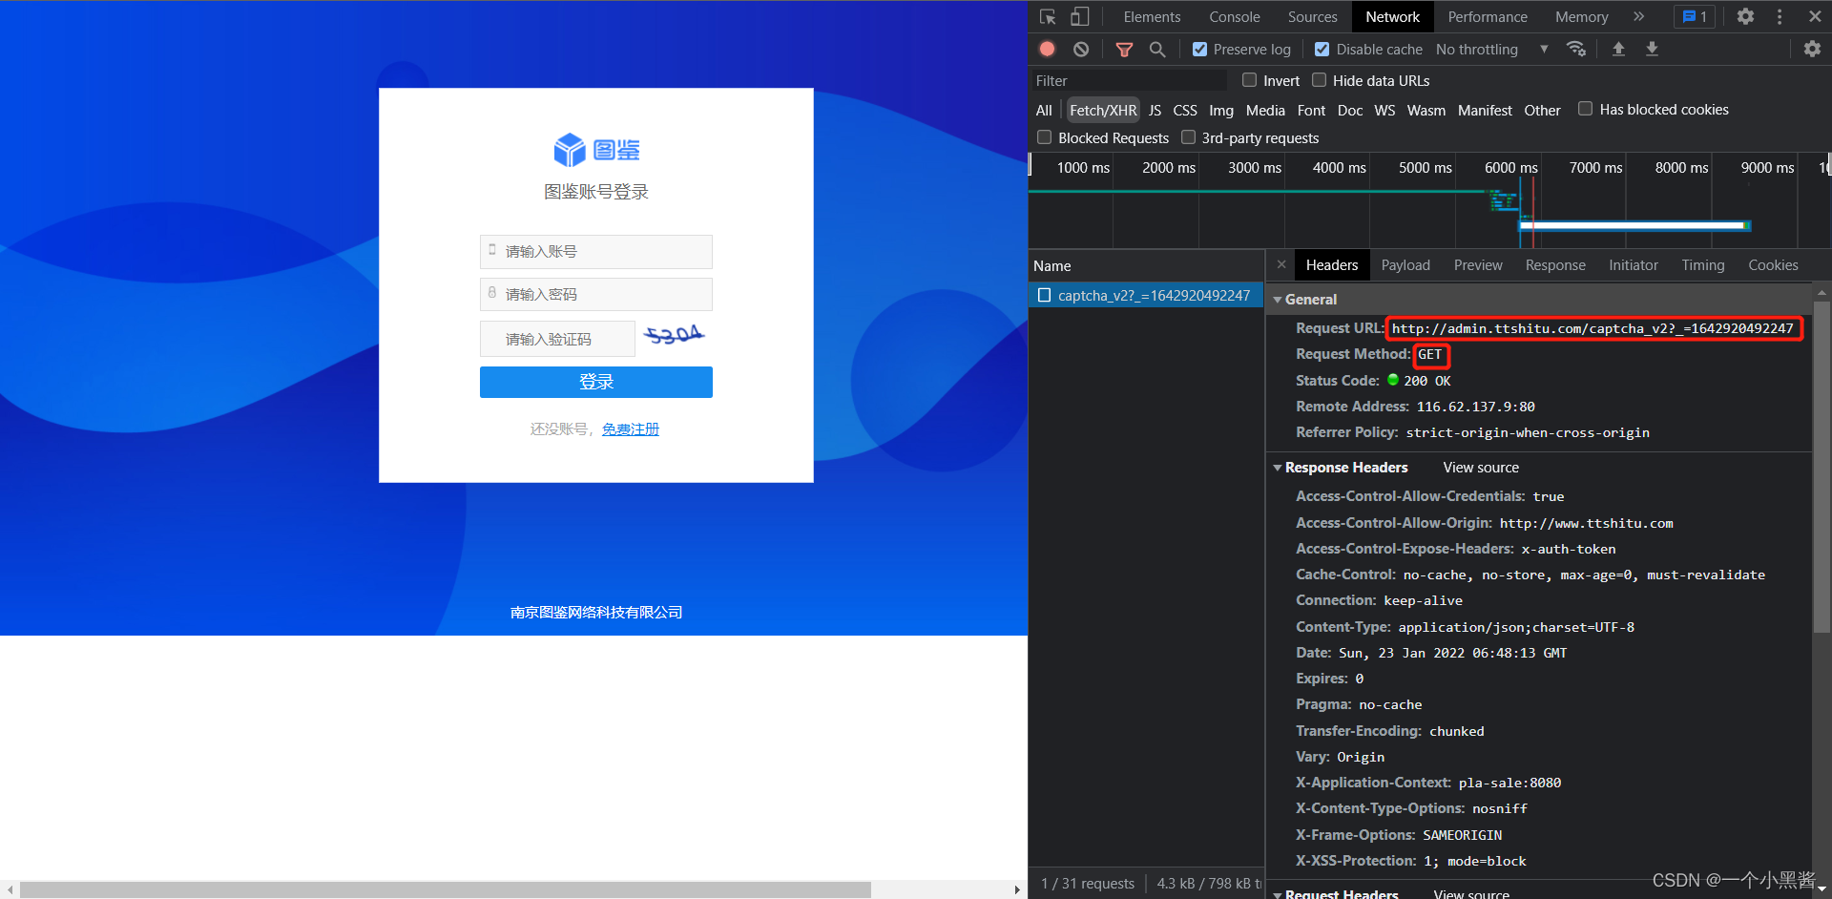Open the Payload tab
This screenshot has height=899, width=1832.
click(1405, 264)
